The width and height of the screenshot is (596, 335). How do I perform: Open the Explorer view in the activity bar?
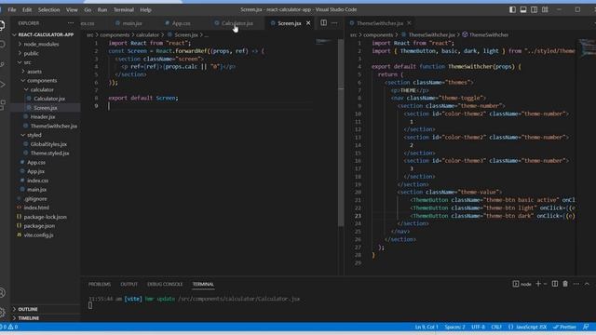[2, 25]
